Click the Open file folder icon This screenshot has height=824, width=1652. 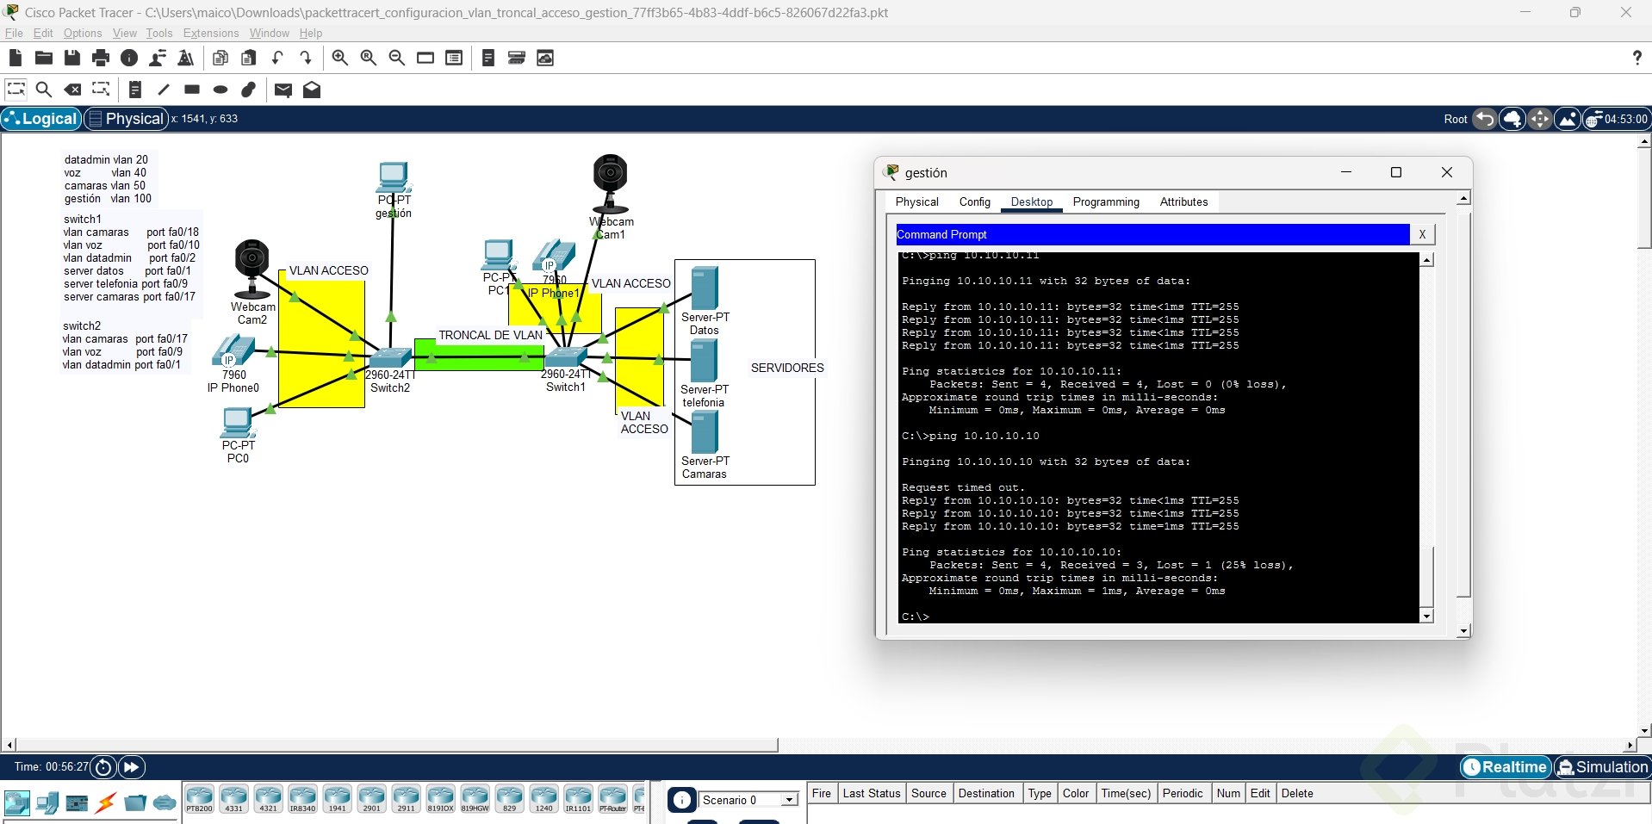pyautogui.click(x=44, y=58)
